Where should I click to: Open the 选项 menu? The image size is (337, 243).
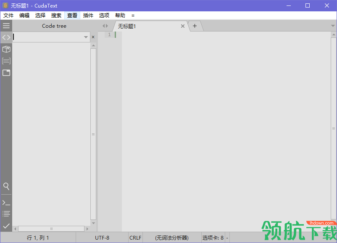tap(104, 16)
